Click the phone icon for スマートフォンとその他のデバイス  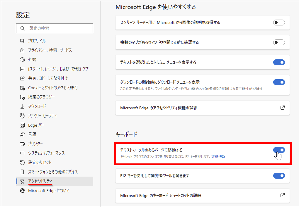(22, 172)
